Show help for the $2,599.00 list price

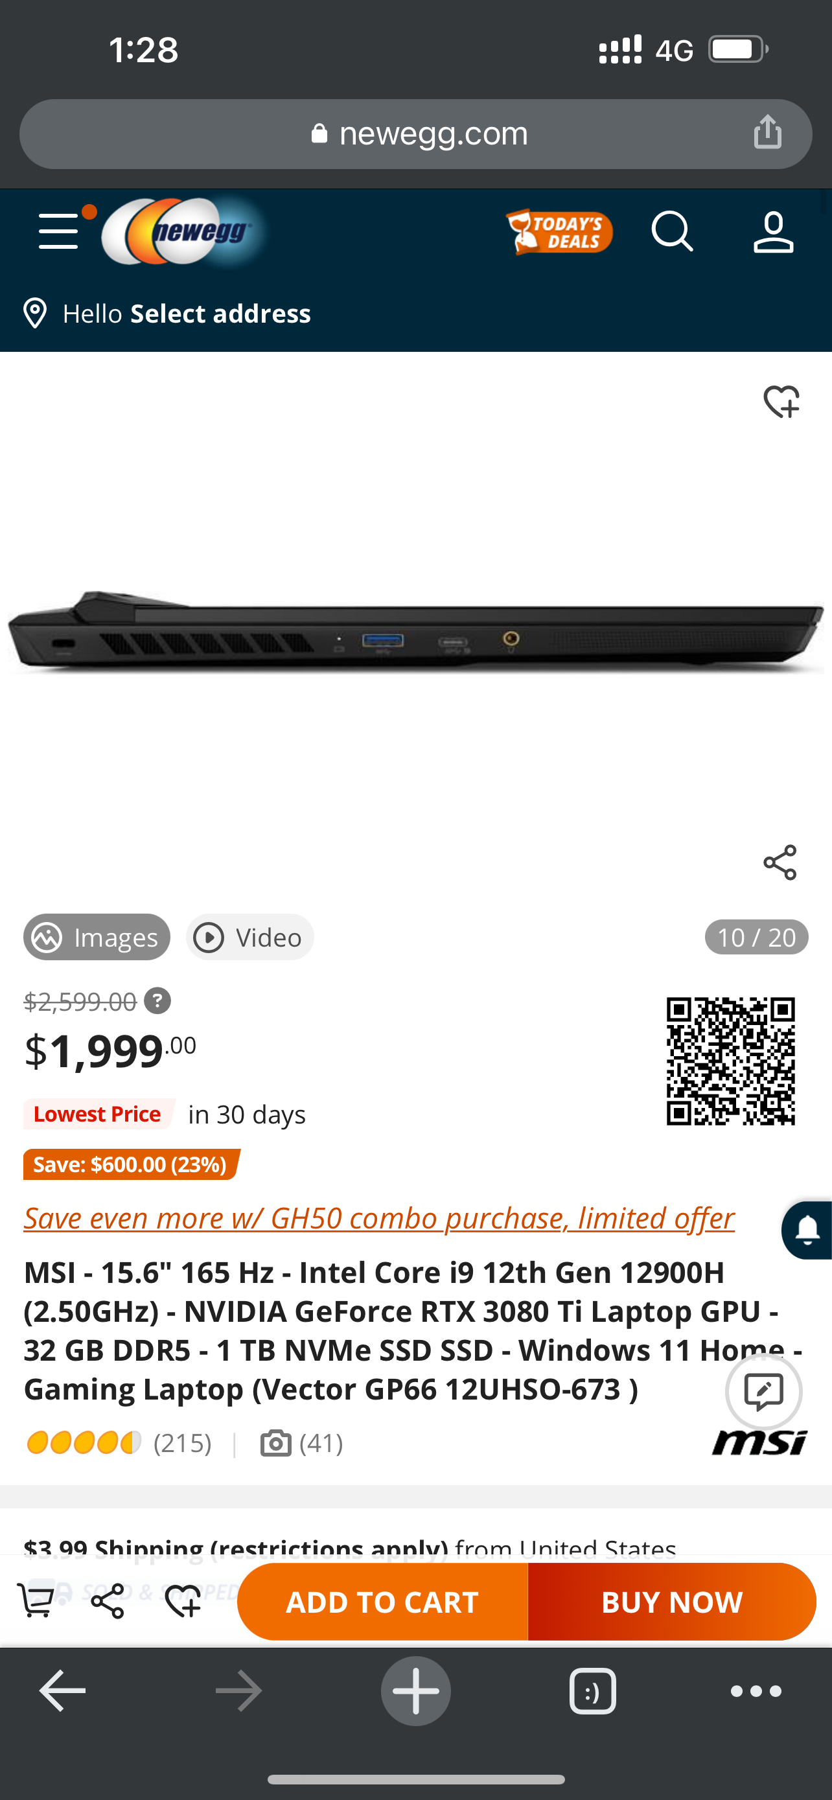tap(157, 1000)
